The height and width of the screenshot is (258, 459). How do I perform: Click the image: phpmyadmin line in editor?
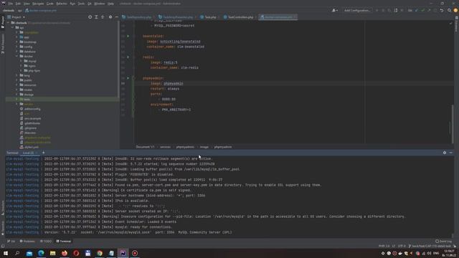pyautogui.click(x=167, y=83)
